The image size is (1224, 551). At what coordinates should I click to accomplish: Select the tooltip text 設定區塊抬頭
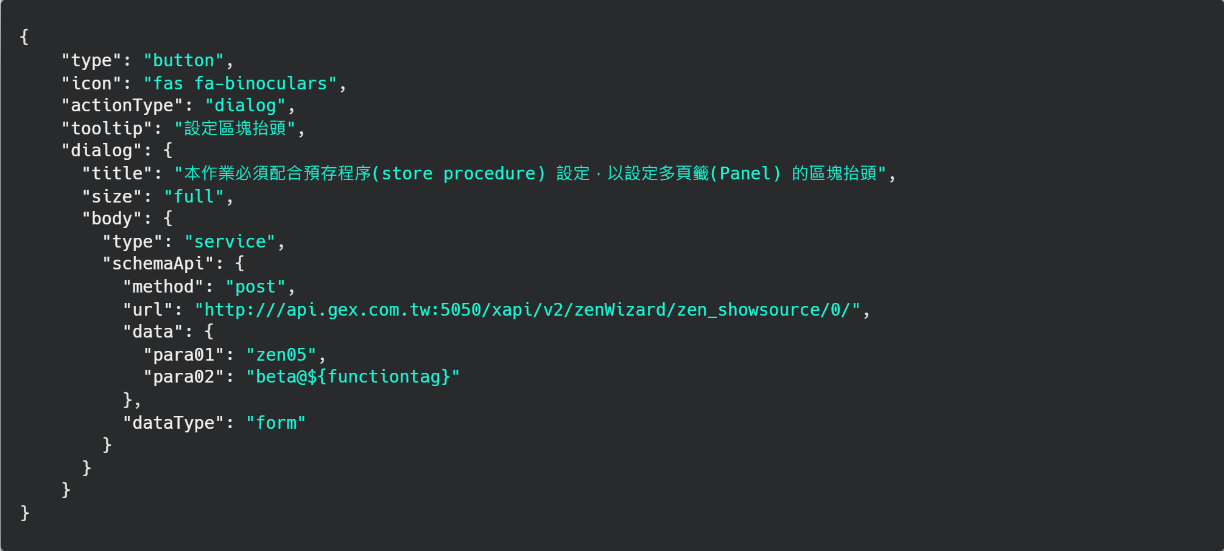point(235,128)
